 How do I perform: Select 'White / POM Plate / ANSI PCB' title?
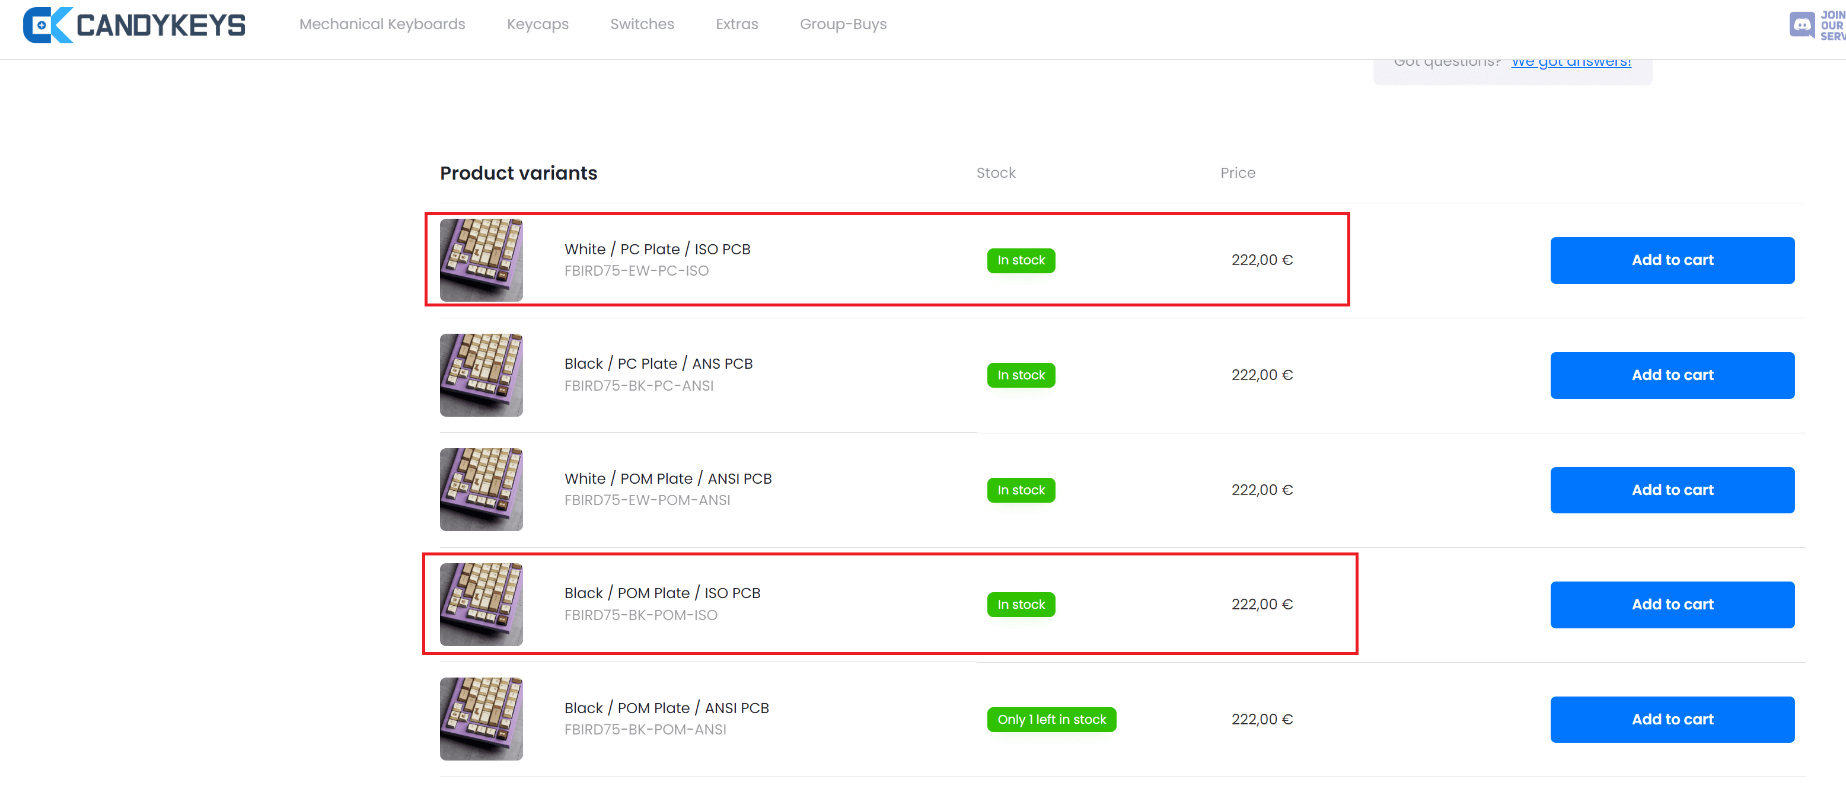(668, 479)
